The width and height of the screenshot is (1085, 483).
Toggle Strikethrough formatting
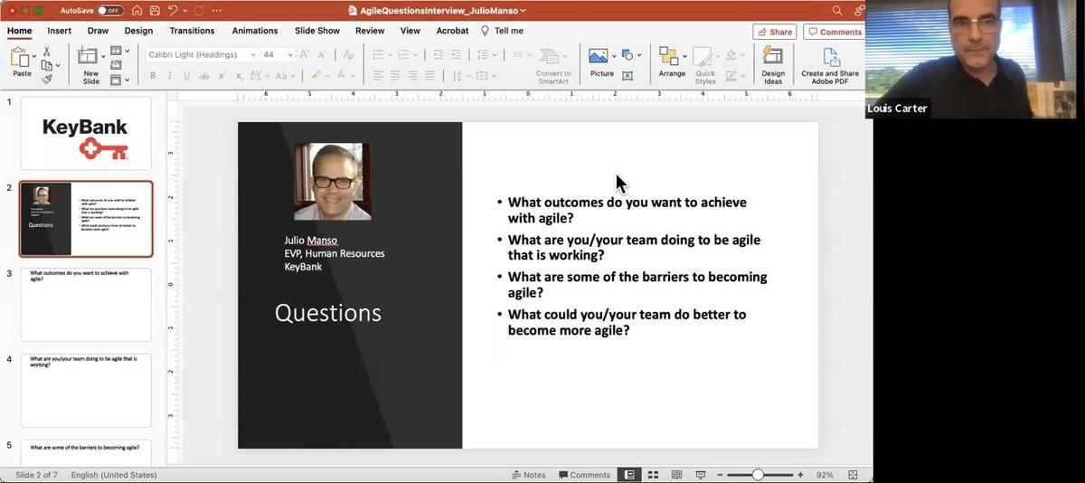click(204, 76)
